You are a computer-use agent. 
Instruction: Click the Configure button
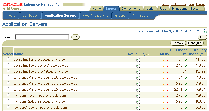pyautogui.click(x=195, y=43)
